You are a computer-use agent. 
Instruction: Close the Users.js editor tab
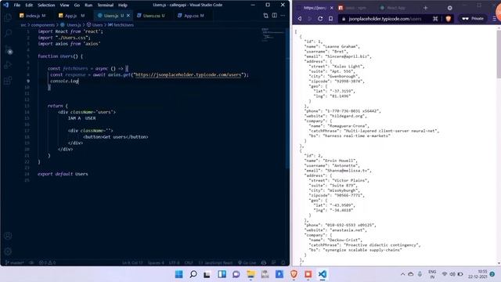[x=128, y=16]
